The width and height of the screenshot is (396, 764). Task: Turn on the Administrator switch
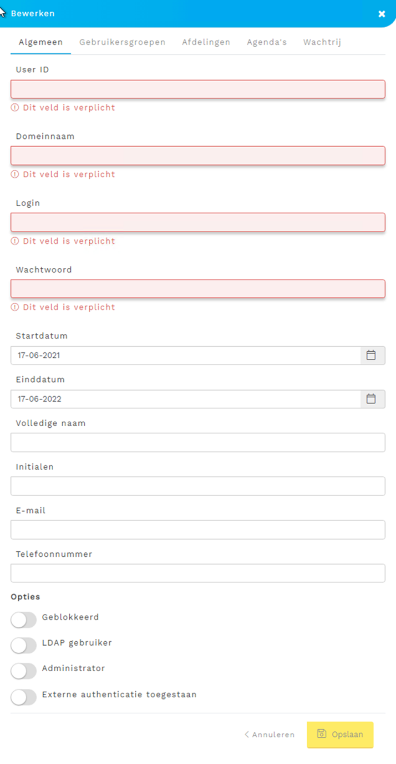coord(23,671)
